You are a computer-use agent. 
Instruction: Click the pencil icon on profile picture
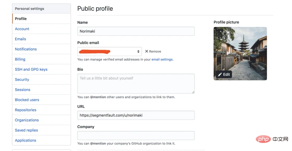pos(220,74)
